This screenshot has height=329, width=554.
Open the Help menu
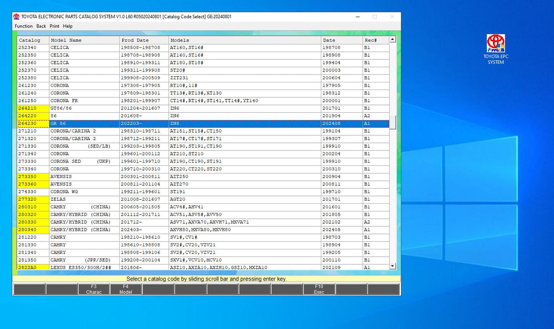[67, 26]
